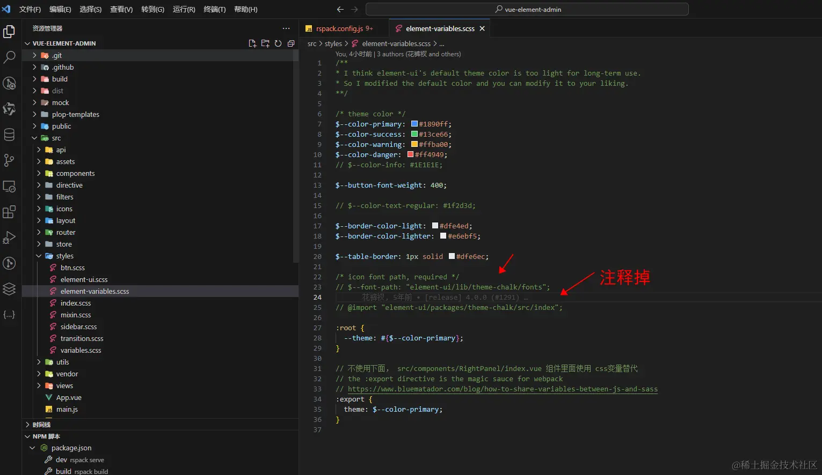Image resolution: width=822 pixels, height=475 pixels.
Task: Open the circled git graph icon in activity bar
Action: pos(9,263)
